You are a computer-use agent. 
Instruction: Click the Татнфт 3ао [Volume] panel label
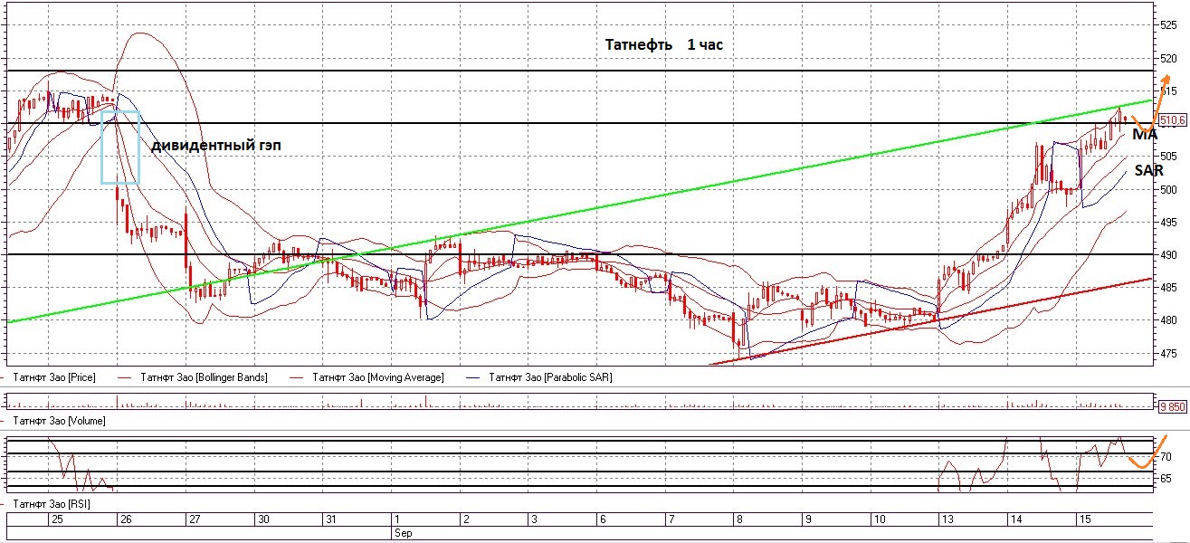pyautogui.click(x=59, y=421)
